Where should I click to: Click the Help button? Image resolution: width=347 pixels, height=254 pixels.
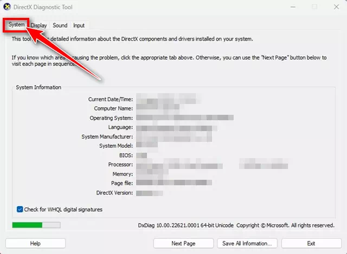tap(35, 243)
